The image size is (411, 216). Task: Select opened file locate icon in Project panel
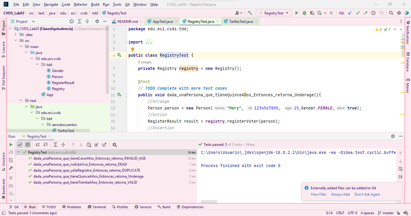[x=72, y=21]
